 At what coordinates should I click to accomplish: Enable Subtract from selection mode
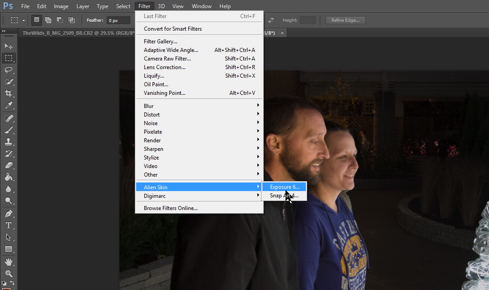pyautogui.click(x=60, y=20)
